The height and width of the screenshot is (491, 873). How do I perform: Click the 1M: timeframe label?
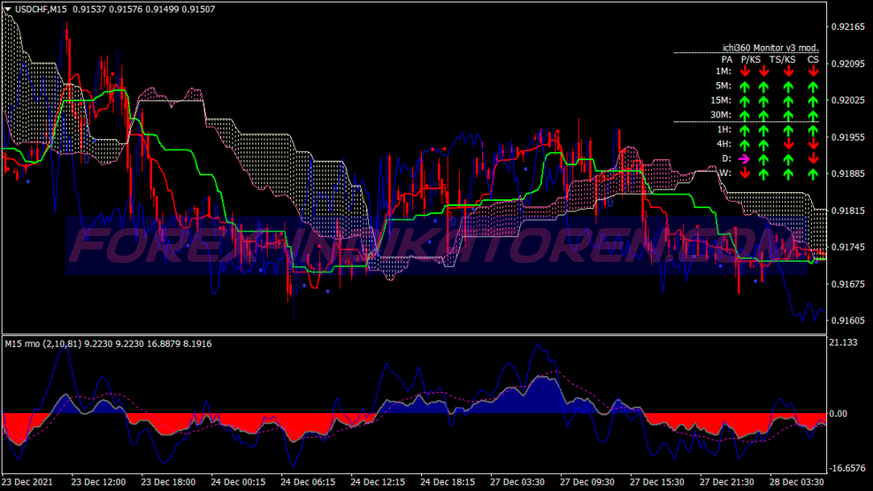pos(724,72)
